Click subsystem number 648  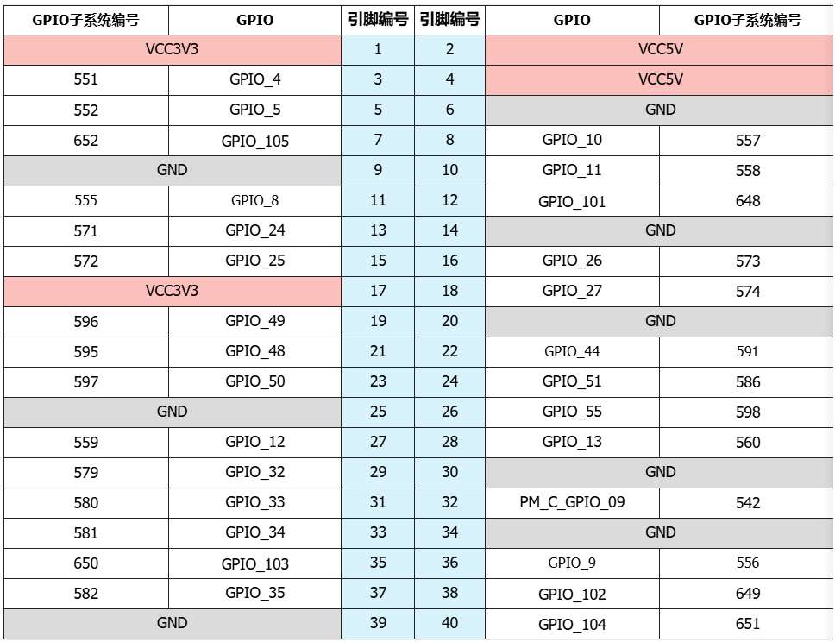pos(748,201)
